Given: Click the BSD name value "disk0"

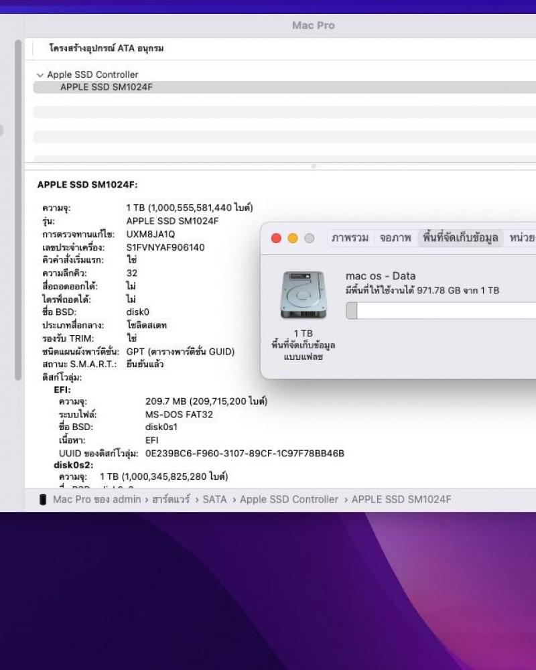Looking at the screenshot, I should (137, 312).
